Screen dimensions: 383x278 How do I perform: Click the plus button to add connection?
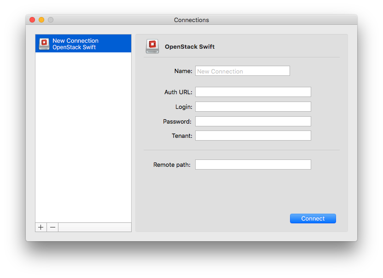point(41,227)
